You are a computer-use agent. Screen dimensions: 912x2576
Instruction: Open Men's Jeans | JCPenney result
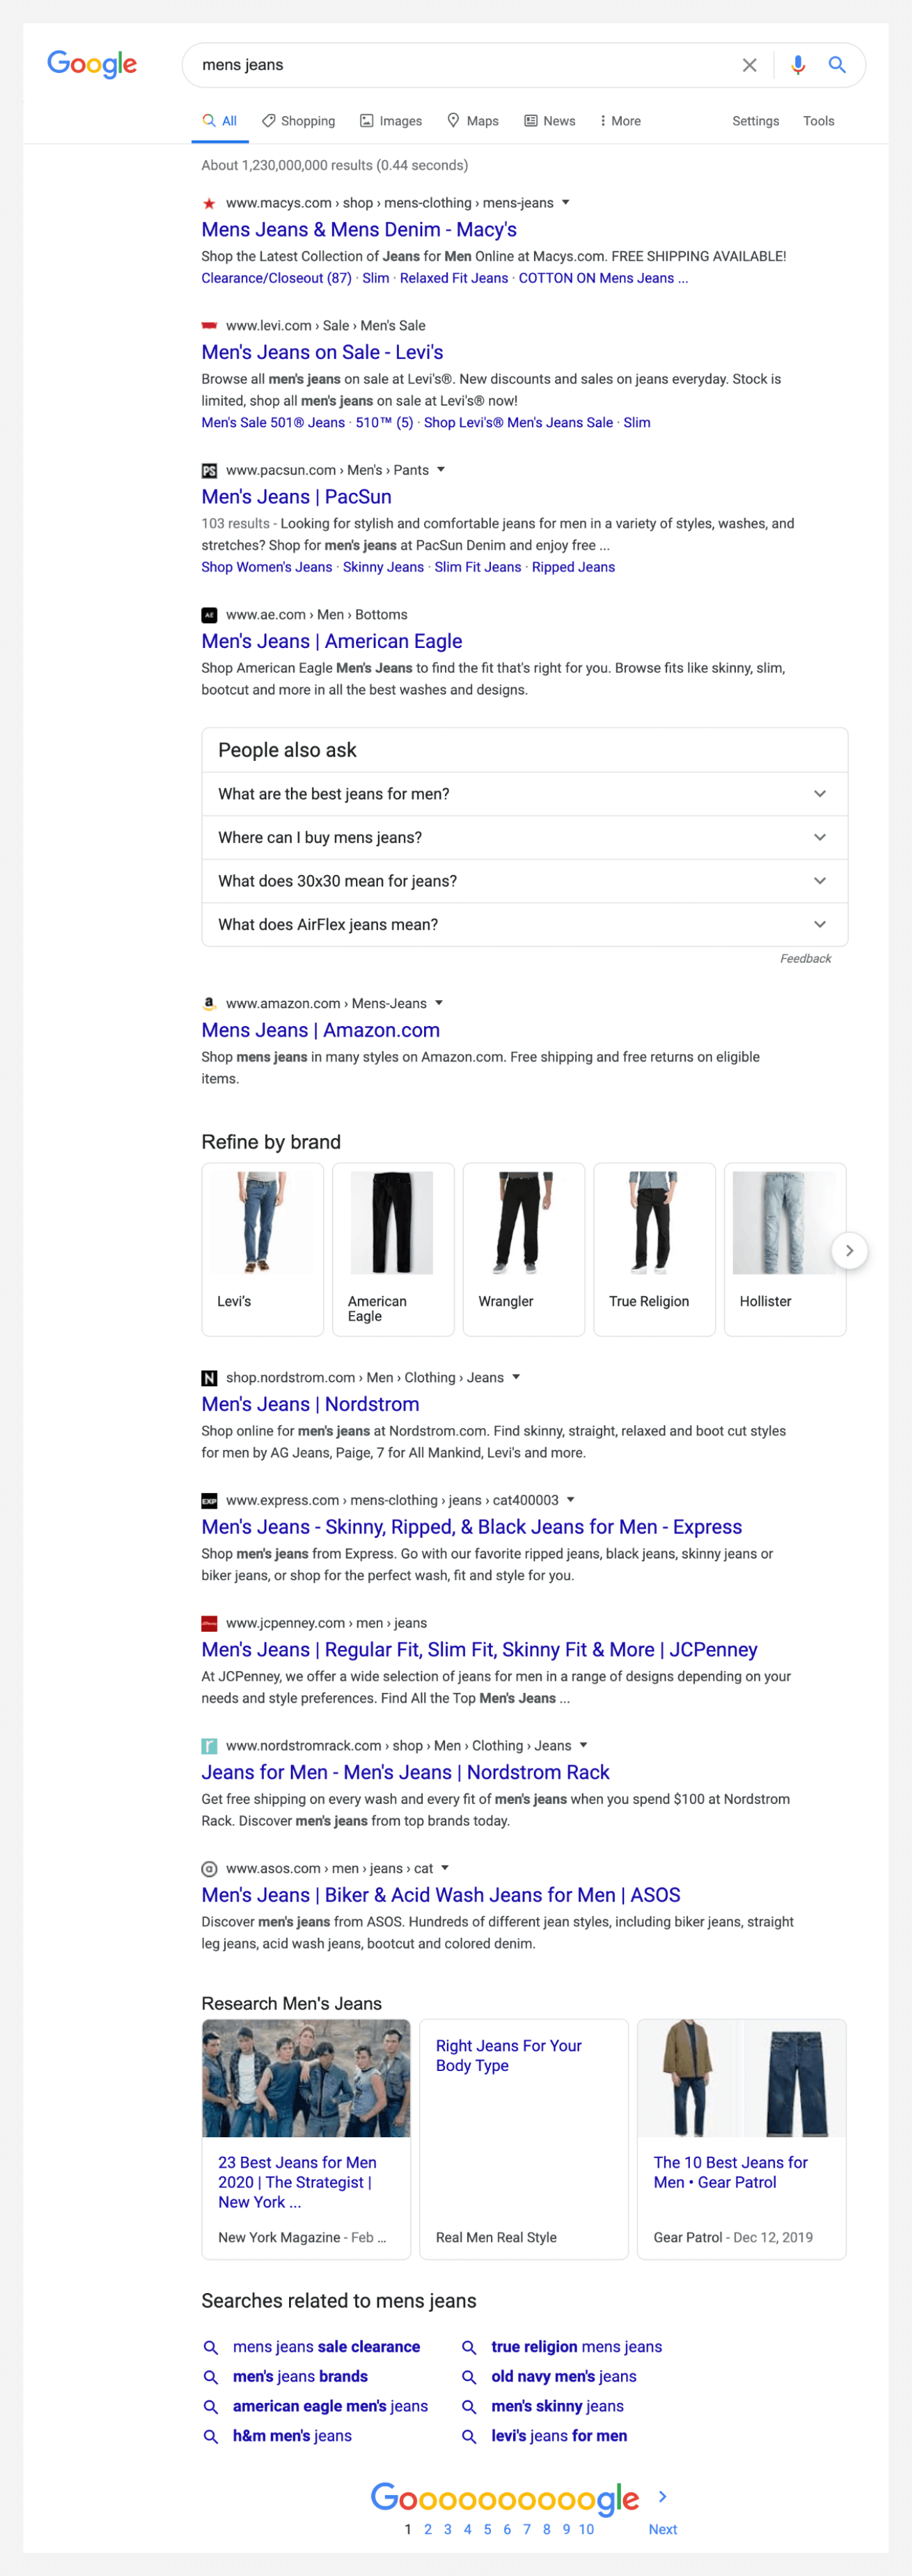[x=479, y=1649]
